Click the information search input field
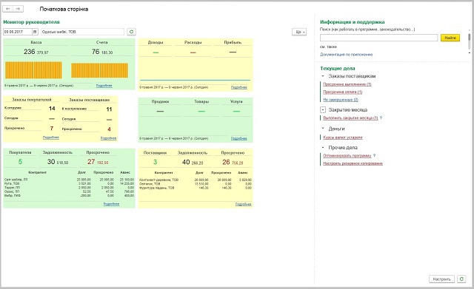 pyautogui.click(x=378, y=38)
